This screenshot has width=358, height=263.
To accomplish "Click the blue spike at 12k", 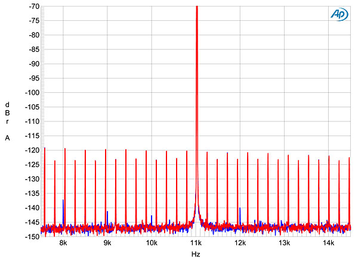I will [240, 216].
